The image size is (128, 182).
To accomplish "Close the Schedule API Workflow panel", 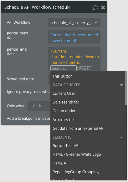I will coord(103,8).
